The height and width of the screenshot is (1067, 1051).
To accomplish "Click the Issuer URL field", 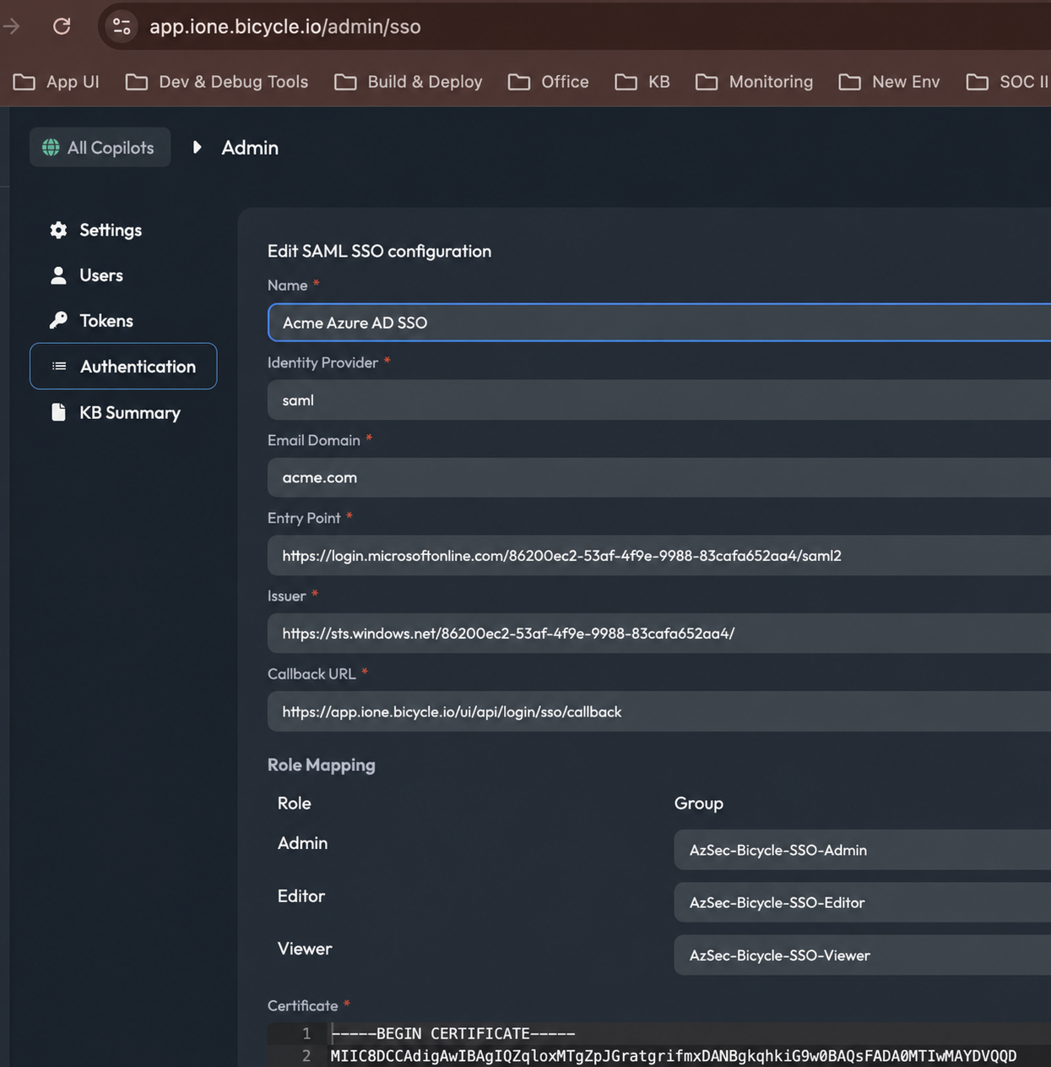I will (x=659, y=634).
